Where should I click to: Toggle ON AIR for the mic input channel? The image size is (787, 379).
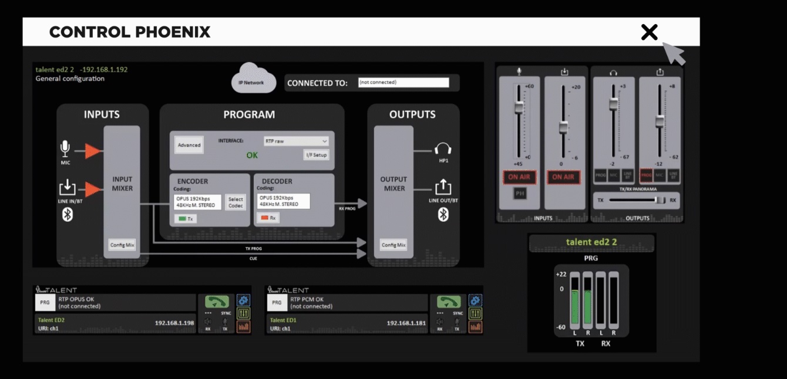tap(519, 177)
